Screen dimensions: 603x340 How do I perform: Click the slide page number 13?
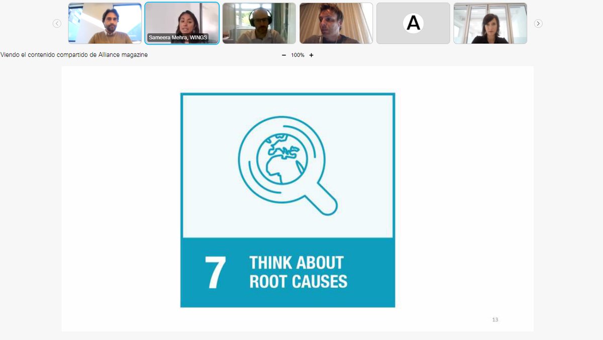pos(495,319)
